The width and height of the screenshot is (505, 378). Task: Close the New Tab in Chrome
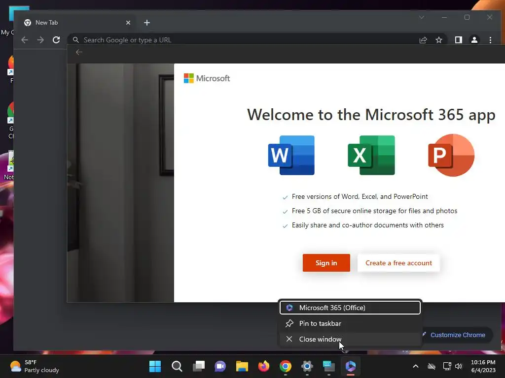128,23
